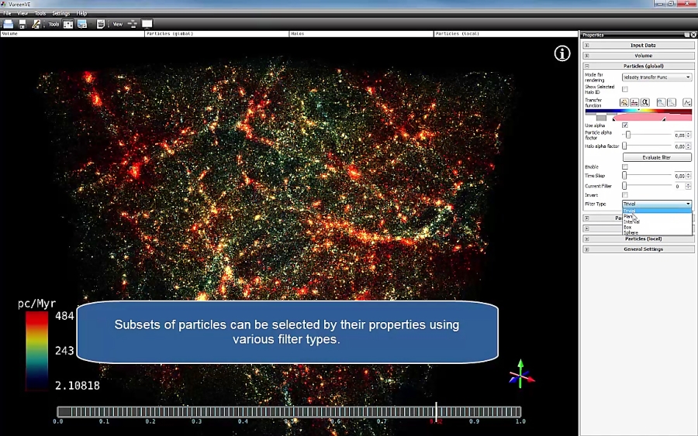The width and height of the screenshot is (698, 436).
Task: Click the save workspace disk icon
Action: coord(22,24)
